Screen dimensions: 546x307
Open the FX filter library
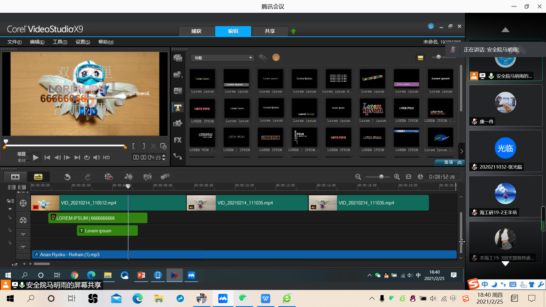click(178, 140)
